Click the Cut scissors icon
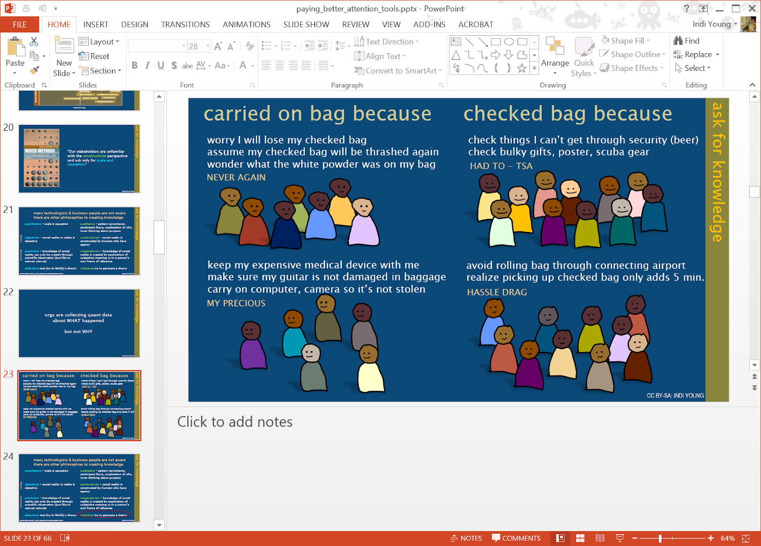 pyautogui.click(x=34, y=42)
